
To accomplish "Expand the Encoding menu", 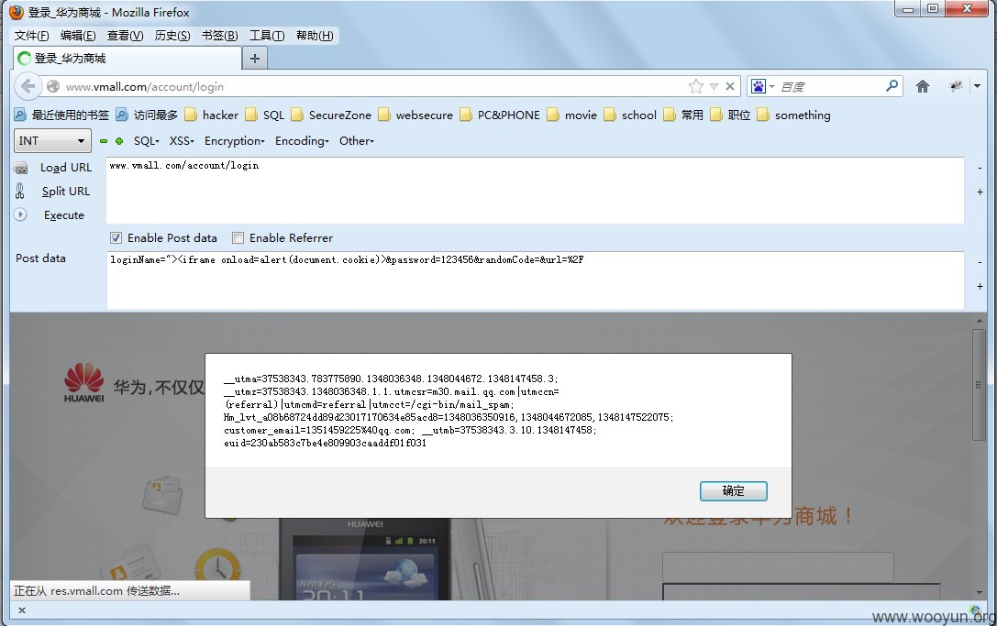I will click(302, 141).
